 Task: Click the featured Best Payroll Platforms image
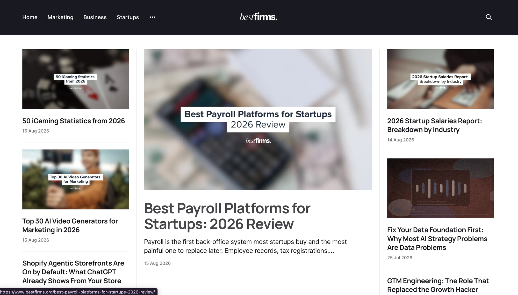258,120
